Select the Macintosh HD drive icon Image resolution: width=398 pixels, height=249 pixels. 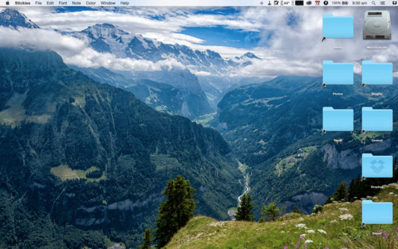tap(377, 26)
